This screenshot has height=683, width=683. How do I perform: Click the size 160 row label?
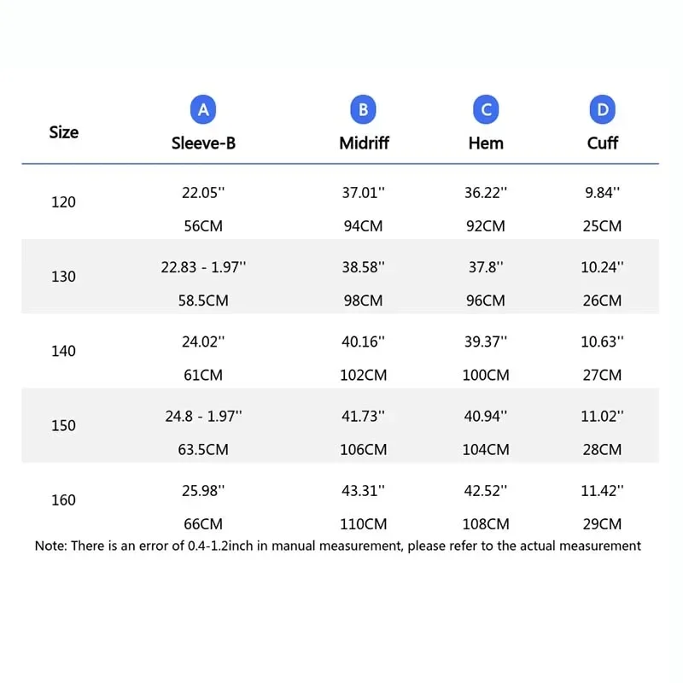coord(63,499)
